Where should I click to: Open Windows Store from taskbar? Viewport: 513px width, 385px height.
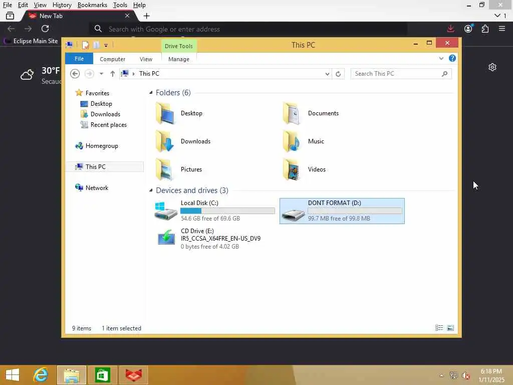click(102, 375)
